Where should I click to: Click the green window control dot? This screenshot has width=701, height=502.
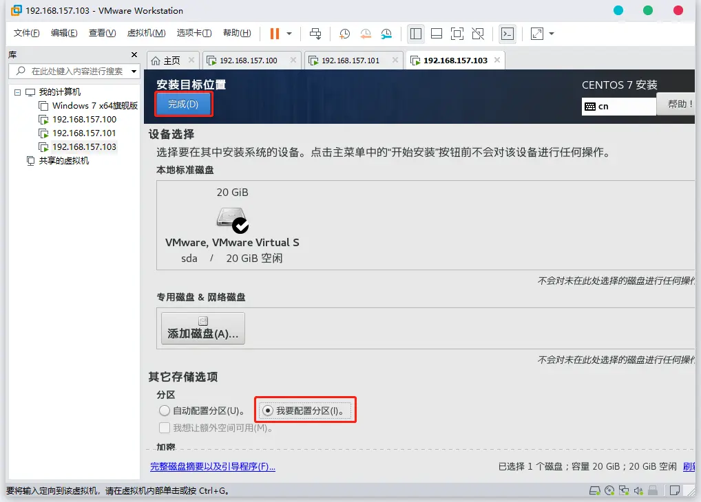click(x=648, y=10)
